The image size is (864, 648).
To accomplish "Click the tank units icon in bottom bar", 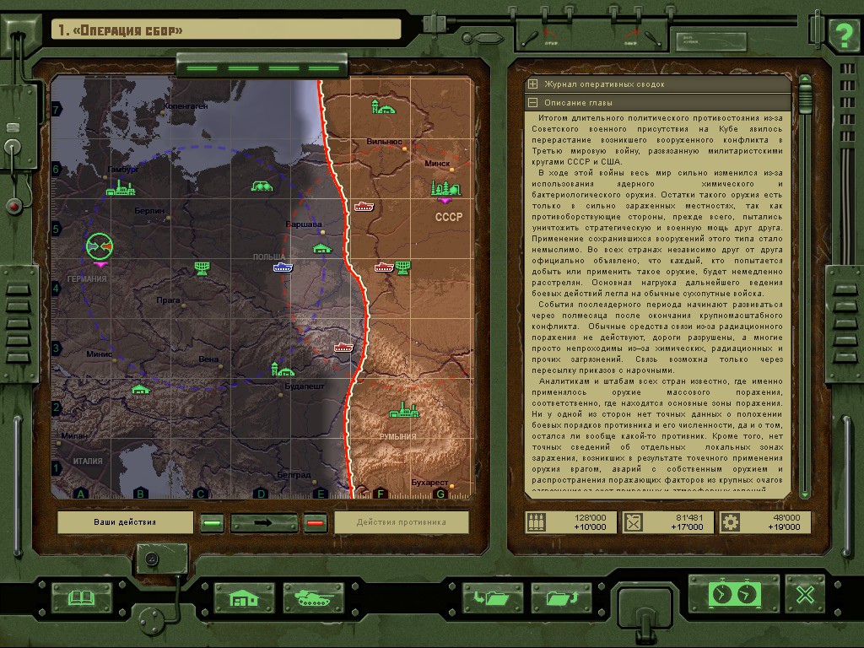I will point(313,597).
